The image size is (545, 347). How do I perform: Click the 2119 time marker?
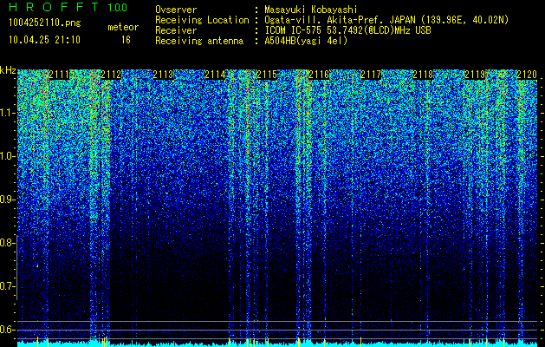click(475, 75)
